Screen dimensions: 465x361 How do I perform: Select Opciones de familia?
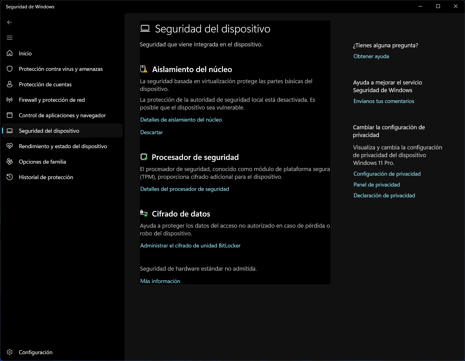click(62, 161)
